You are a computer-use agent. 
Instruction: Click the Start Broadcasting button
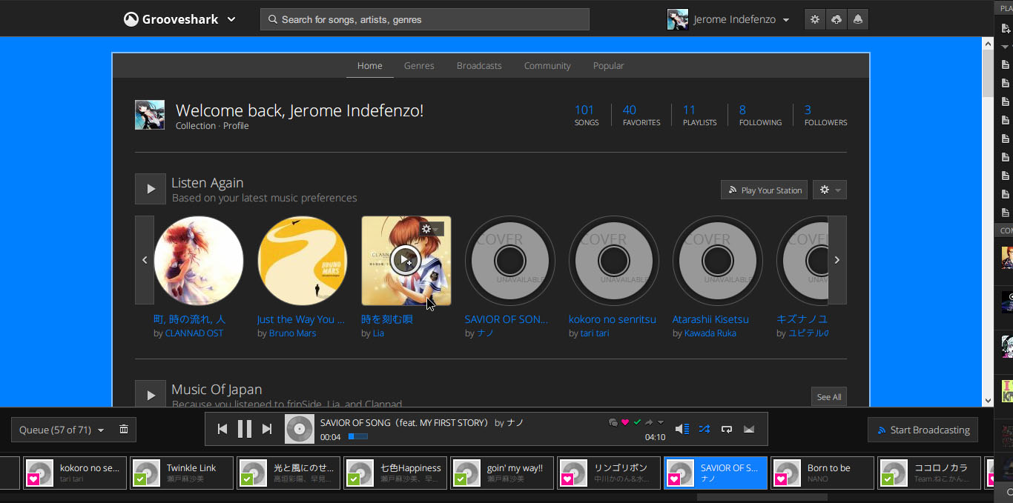[923, 430]
